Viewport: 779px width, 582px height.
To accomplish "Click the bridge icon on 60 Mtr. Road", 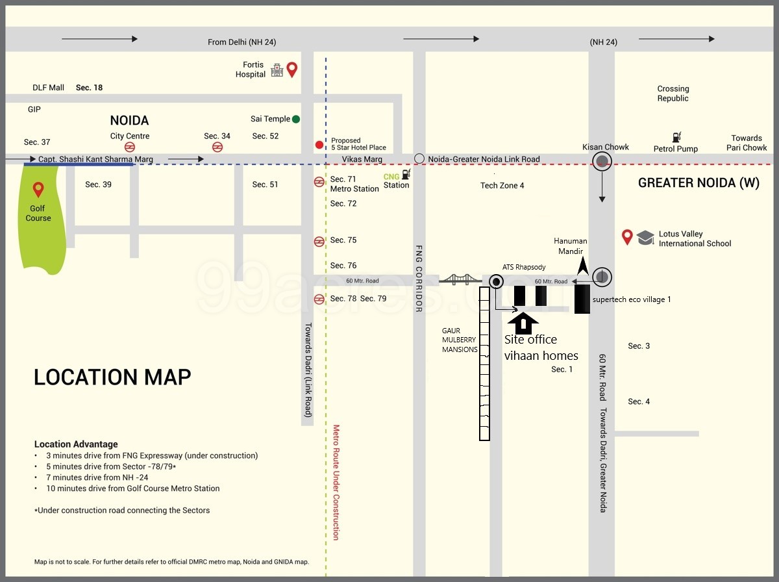I will [x=461, y=280].
